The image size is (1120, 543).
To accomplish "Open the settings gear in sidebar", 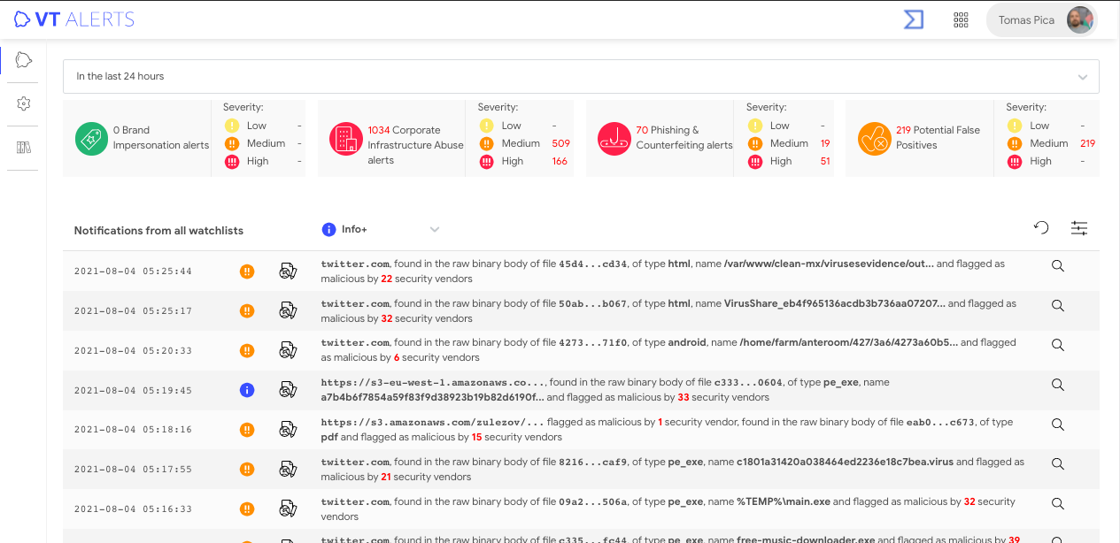I will 24,104.
